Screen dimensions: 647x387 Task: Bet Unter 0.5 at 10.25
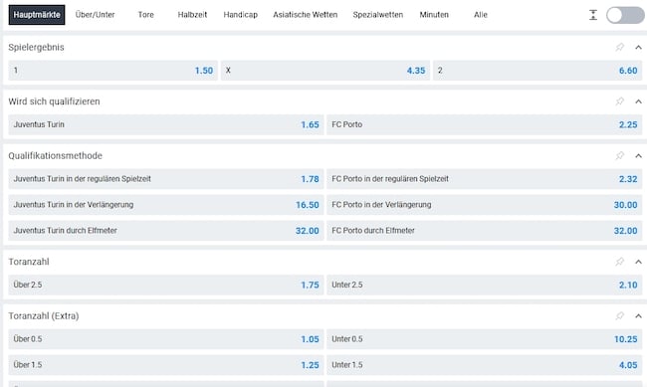[x=485, y=339]
